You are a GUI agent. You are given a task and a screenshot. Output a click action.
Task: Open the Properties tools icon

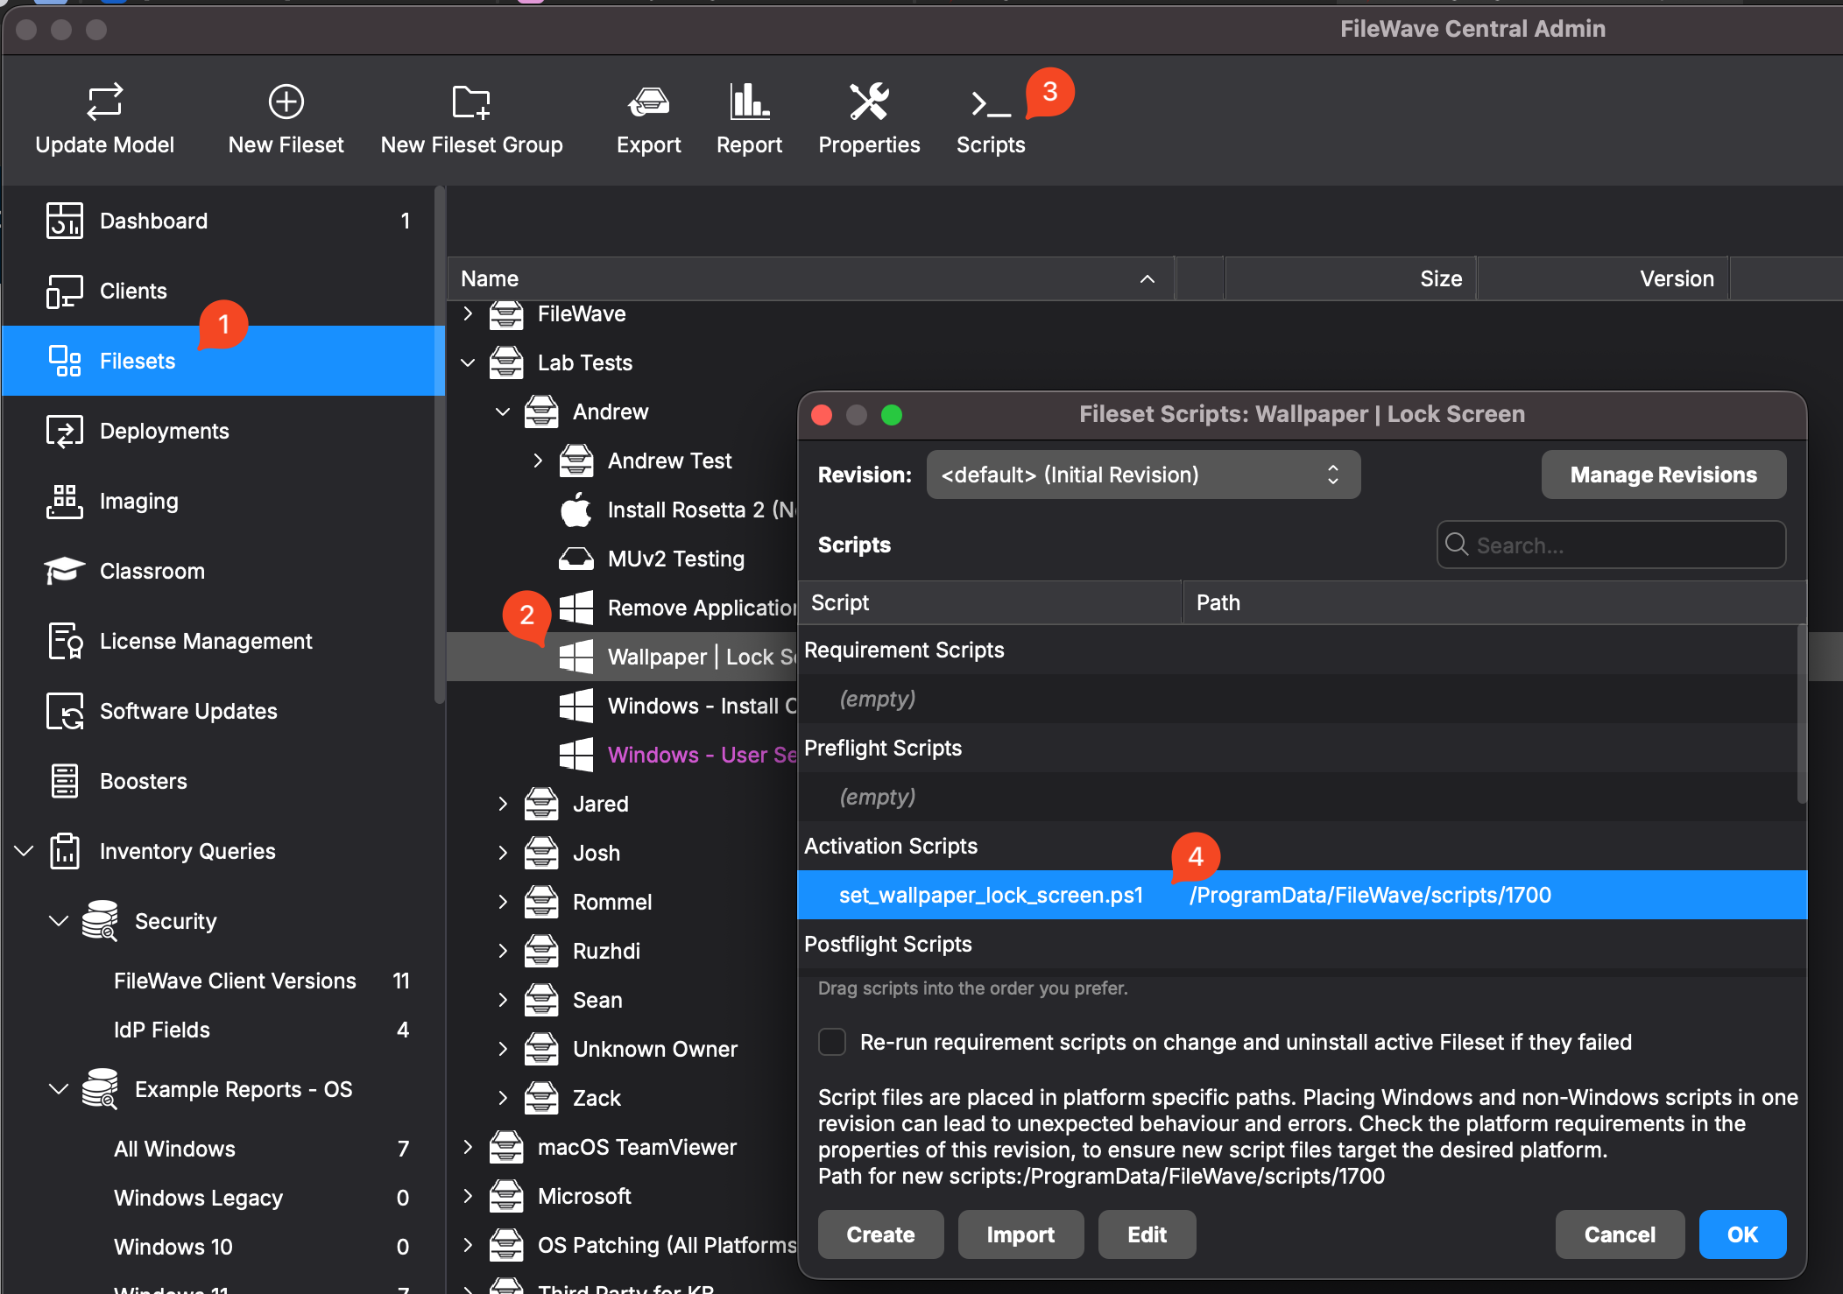tap(869, 102)
